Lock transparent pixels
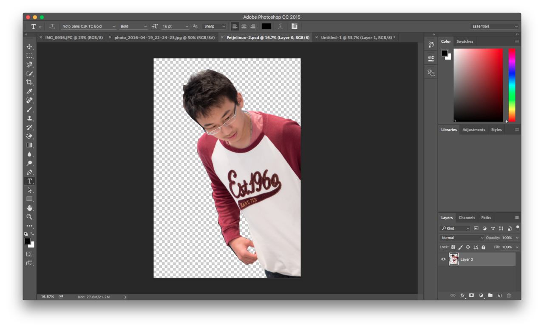This screenshot has height=331, width=544. coord(452,247)
